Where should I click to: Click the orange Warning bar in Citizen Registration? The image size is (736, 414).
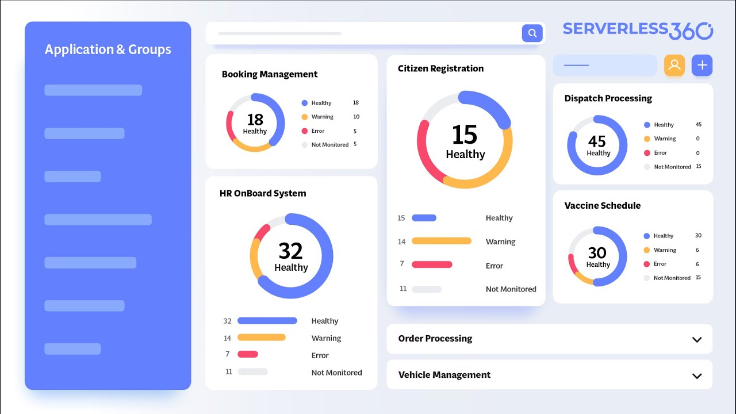click(x=442, y=241)
